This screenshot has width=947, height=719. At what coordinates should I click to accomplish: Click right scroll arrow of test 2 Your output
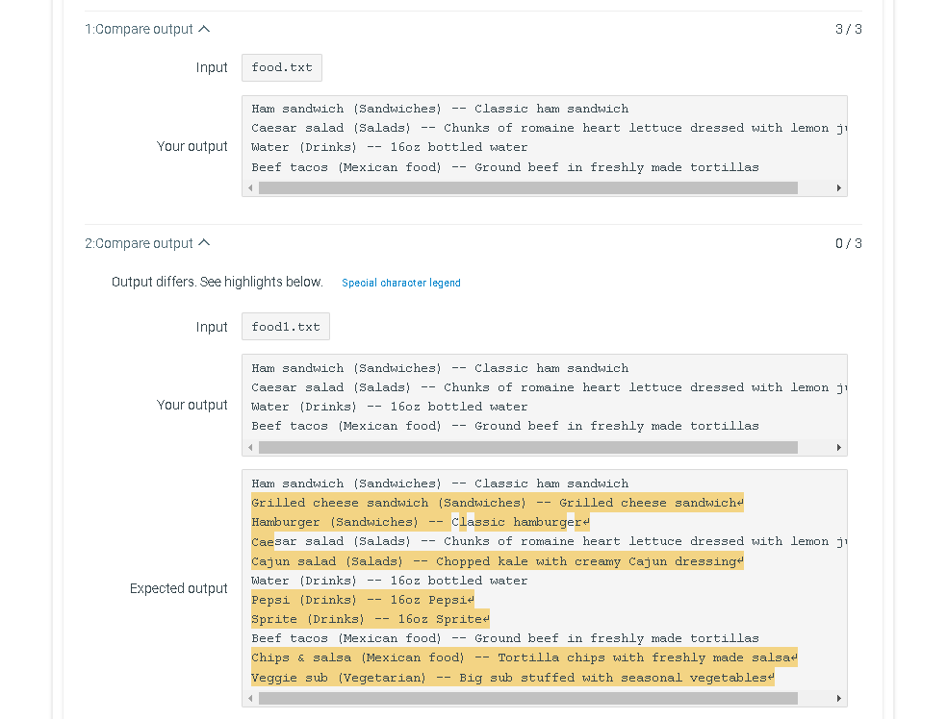(838, 446)
